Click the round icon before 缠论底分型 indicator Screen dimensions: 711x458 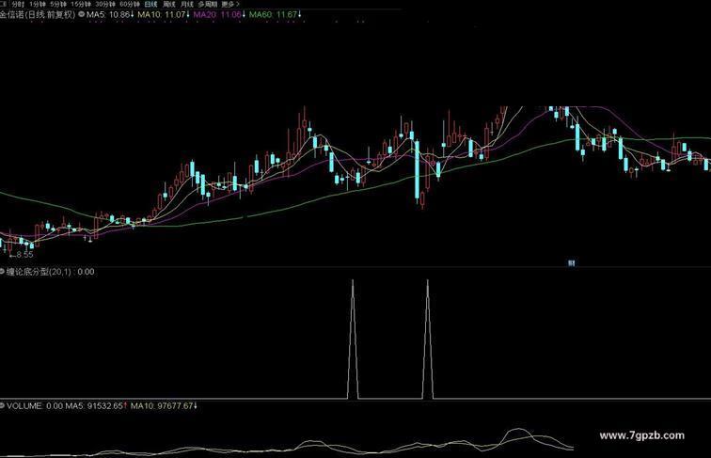click(x=2, y=272)
